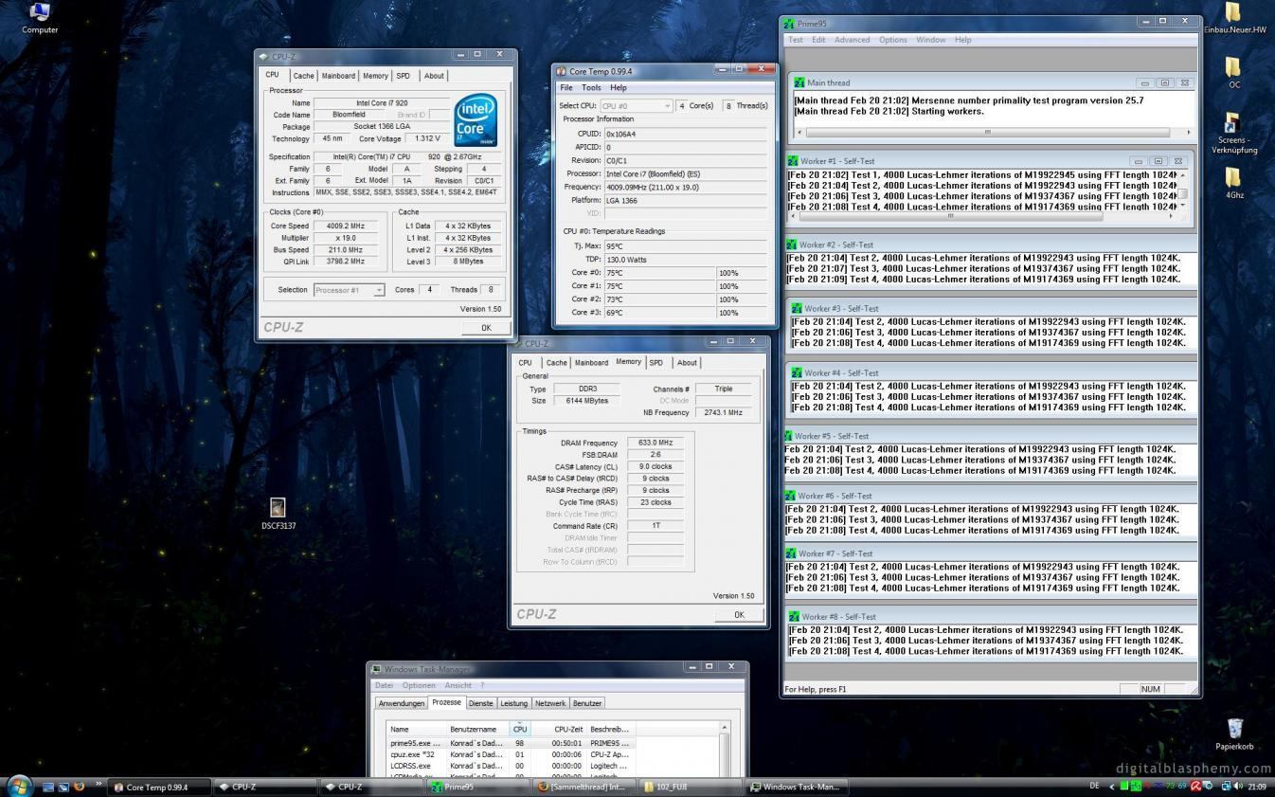This screenshot has height=797, width=1275.
Task: Open the Processor #1 selection dropdown in CPU-Z
Action: click(x=349, y=290)
